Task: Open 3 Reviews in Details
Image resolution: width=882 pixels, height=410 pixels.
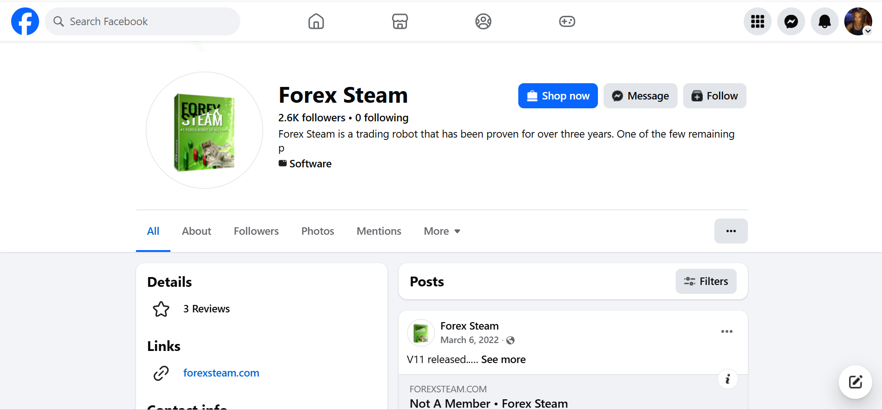Action: coord(206,309)
